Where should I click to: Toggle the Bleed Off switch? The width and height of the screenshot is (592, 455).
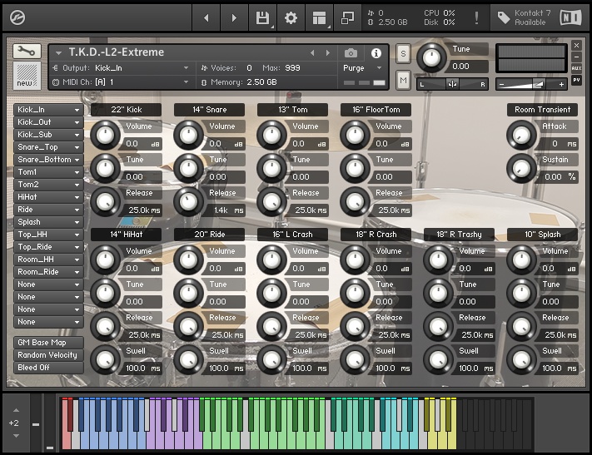pos(49,368)
